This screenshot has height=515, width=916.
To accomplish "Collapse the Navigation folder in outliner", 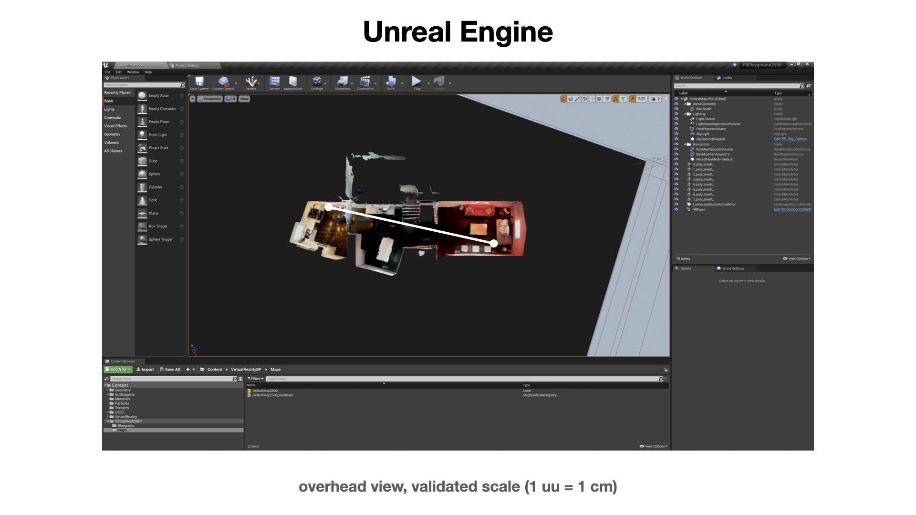I will [x=685, y=144].
